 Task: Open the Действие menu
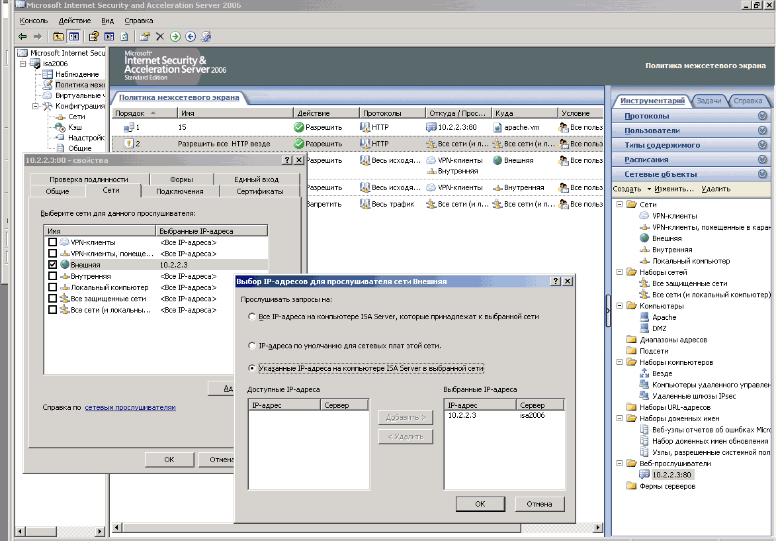tap(75, 21)
